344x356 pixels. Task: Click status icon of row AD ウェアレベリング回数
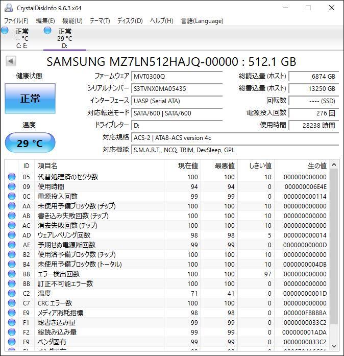tap(12, 235)
